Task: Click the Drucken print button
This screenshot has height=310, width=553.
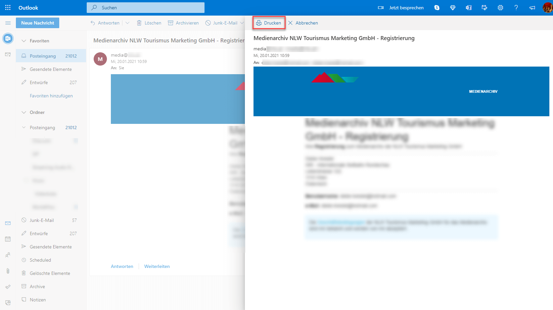Action: pos(269,23)
